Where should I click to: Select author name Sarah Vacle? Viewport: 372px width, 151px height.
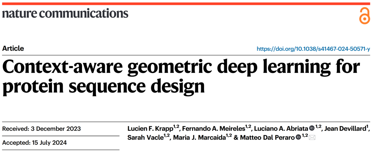(145, 138)
